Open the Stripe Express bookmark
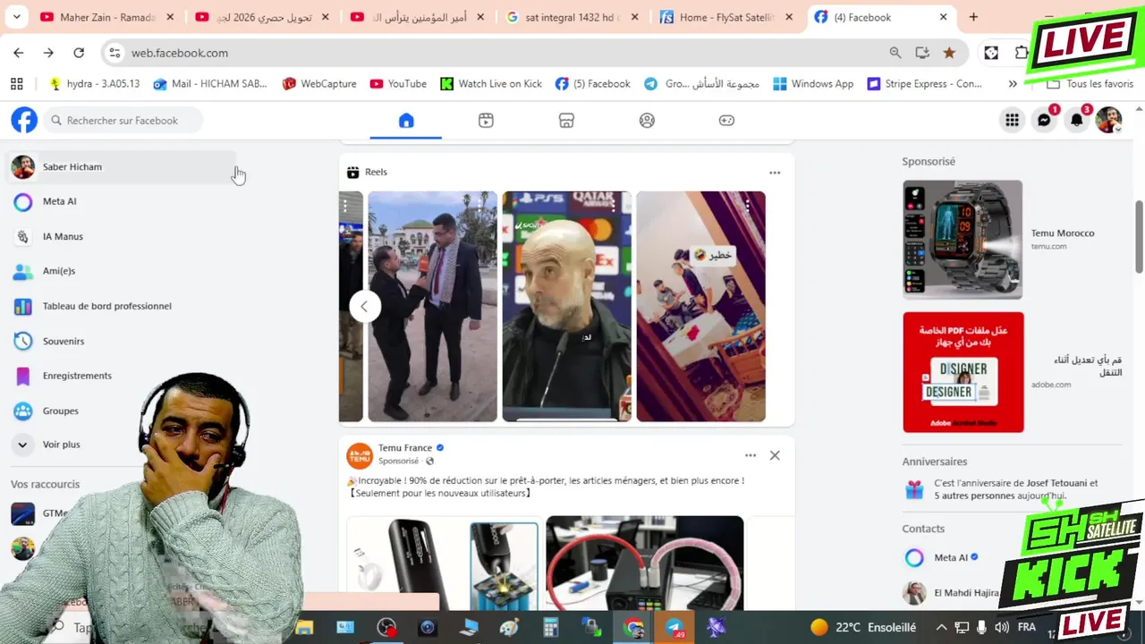 [x=925, y=84]
